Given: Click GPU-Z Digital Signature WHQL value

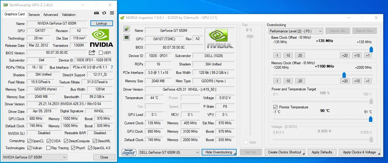Looking at the screenshot, I should coord(99,111).
